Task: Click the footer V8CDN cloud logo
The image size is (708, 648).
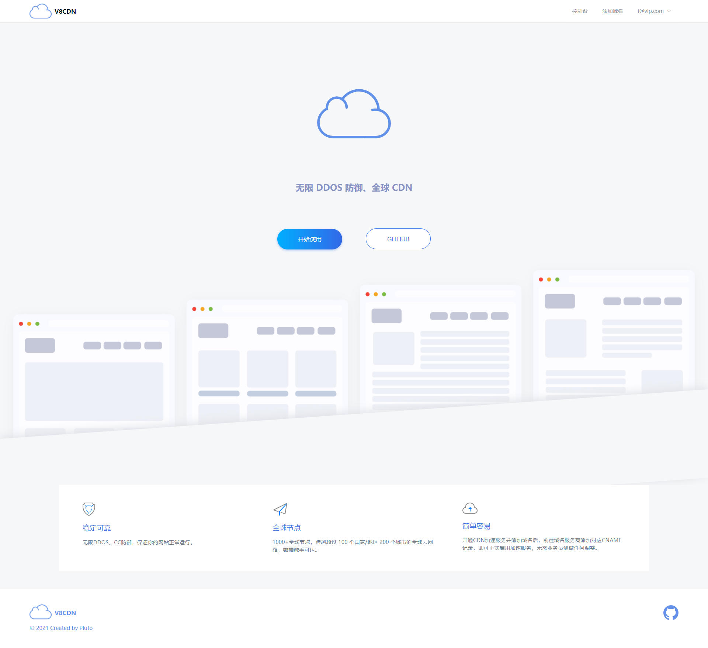Action: click(x=40, y=612)
